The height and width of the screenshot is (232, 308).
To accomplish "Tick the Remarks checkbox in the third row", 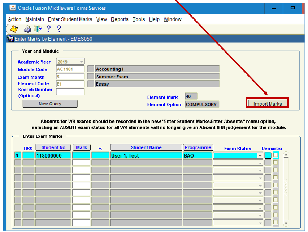I will point(276,170).
